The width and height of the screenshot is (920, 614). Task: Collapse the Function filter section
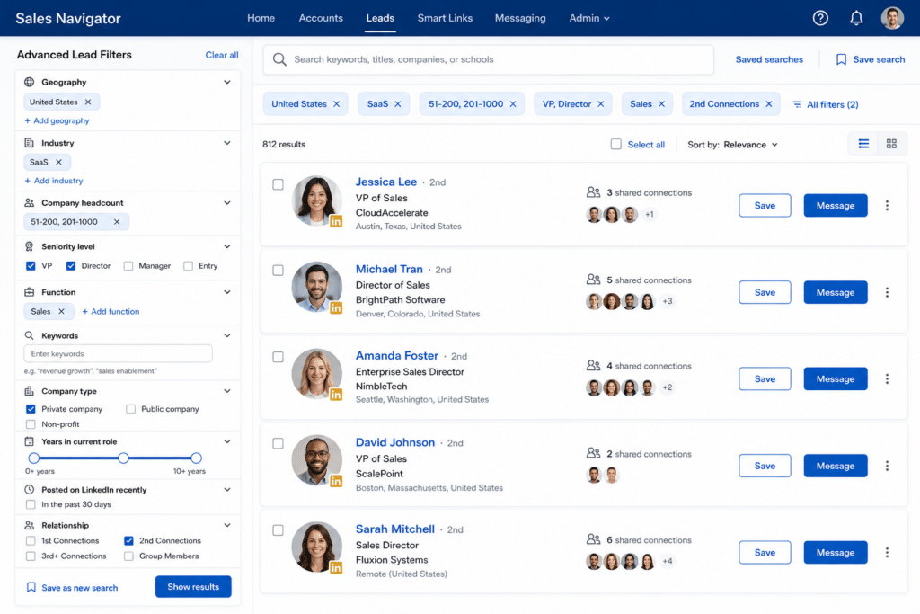coord(227,292)
